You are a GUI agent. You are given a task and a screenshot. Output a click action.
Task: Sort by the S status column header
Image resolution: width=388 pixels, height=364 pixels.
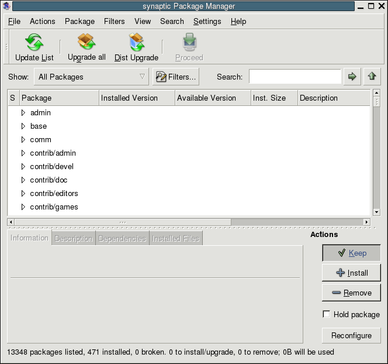pos(13,98)
